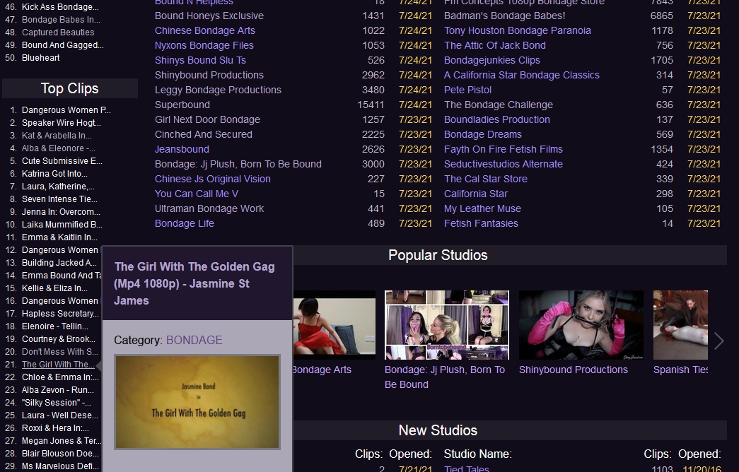This screenshot has height=472, width=739.
Task: Open the Leggy Bondage Productions studio row
Action: pyautogui.click(x=218, y=90)
